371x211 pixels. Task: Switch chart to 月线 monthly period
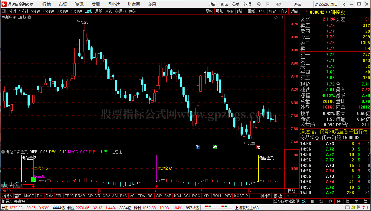pos(109,11)
